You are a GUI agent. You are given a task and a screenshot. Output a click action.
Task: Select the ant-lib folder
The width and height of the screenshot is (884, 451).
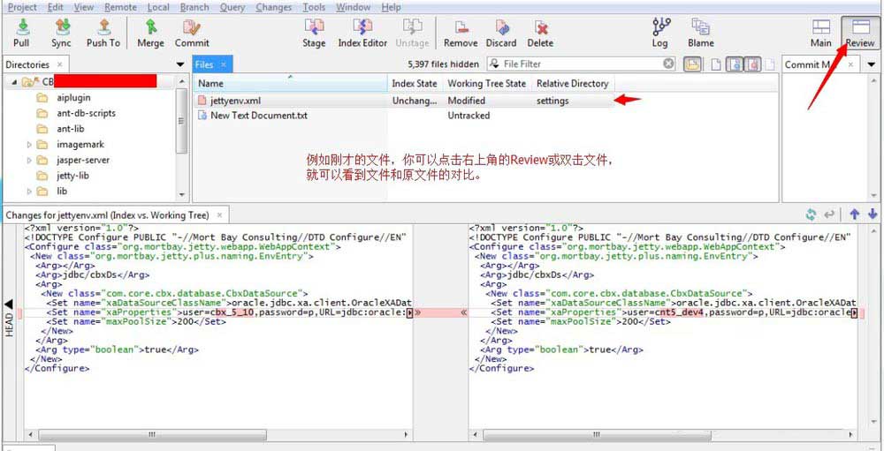pos(71,129)
